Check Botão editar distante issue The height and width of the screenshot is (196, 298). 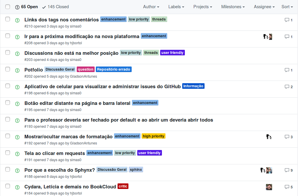tap(8, 103)
